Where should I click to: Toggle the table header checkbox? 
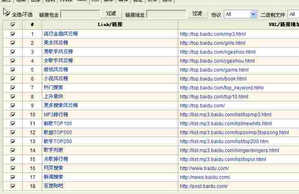(x=13, y=25)
